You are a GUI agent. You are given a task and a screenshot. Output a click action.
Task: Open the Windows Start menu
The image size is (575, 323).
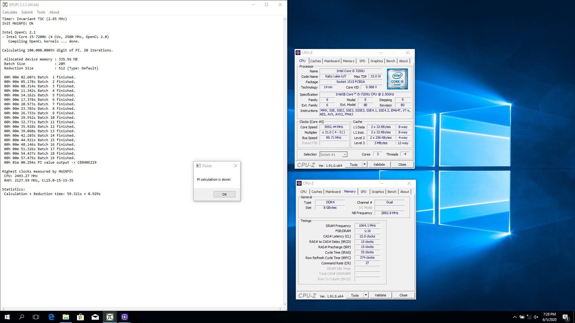[x=7, y=317]
